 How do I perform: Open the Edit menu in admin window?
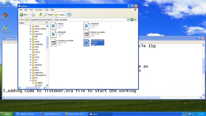click(x=26, y=10)
